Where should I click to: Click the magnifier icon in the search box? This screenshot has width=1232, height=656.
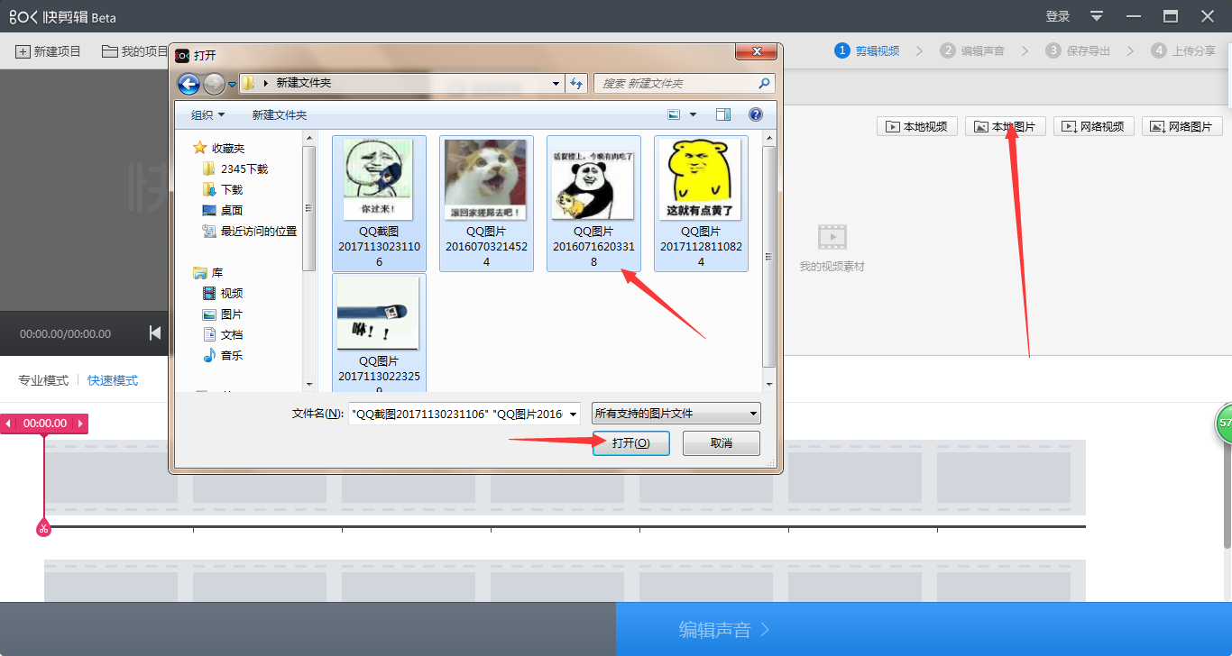(x=765, y=83)
